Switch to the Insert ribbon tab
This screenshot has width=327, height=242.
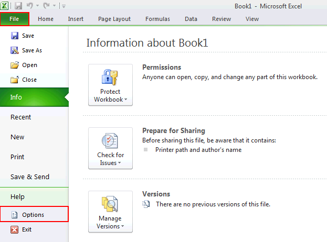pyautogui.click(x=76, y=19)
